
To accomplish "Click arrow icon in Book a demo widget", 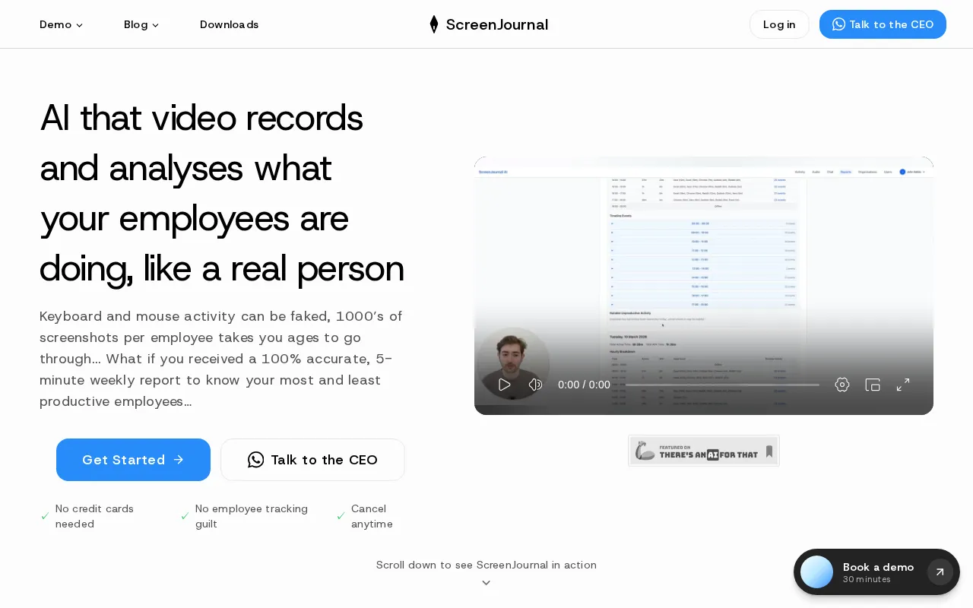I will (940, 572).
